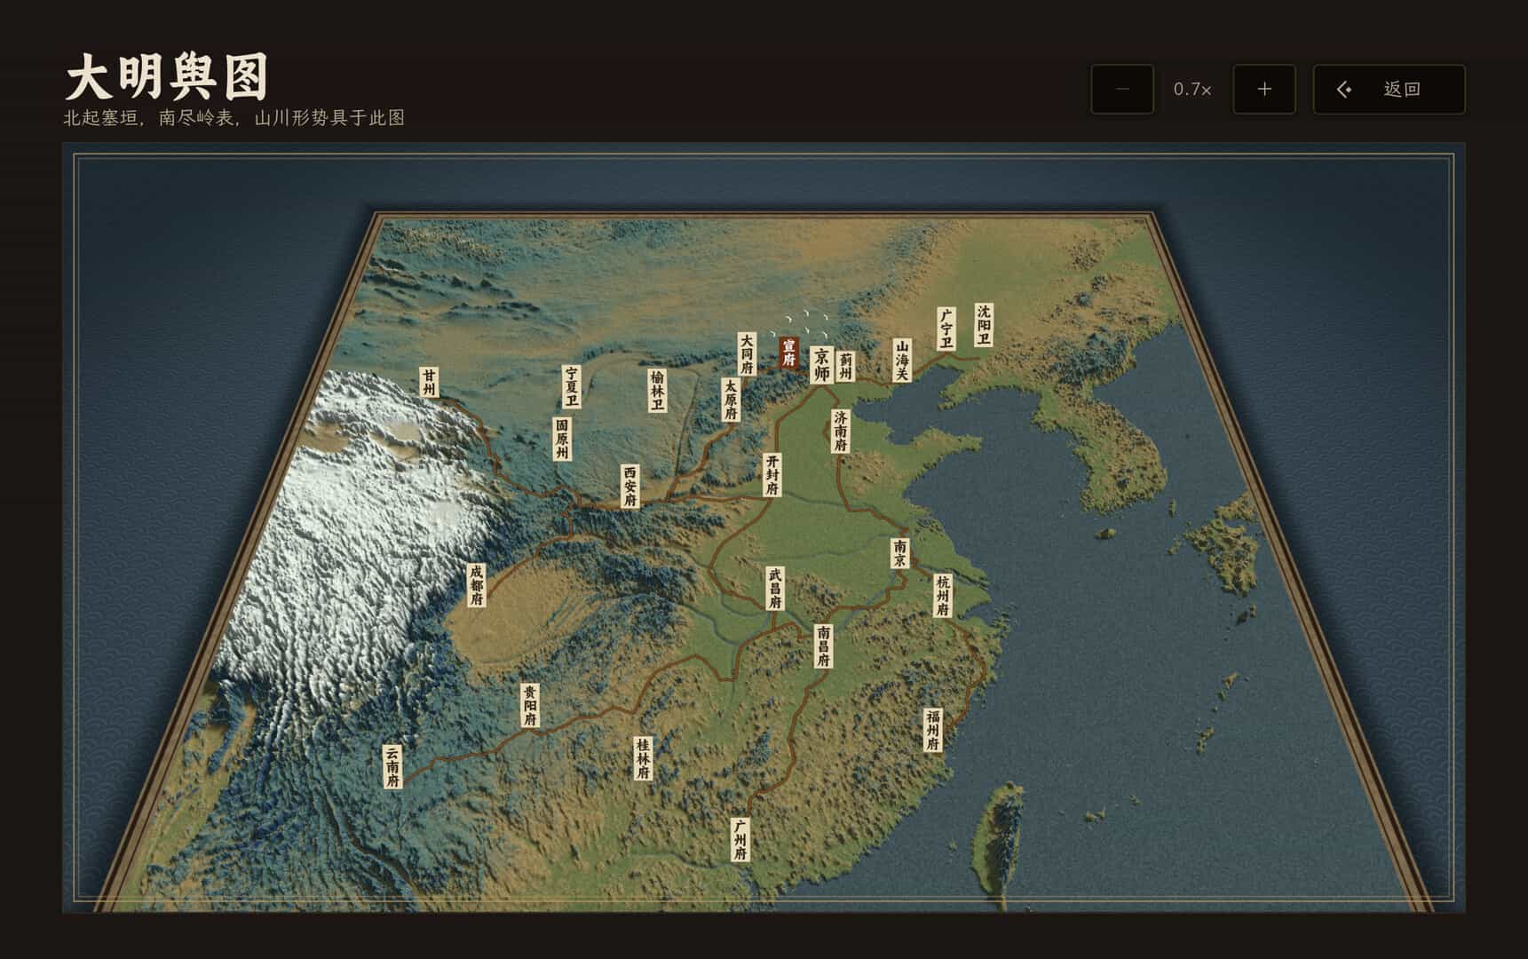The width and height of the screenshot is (1528, 959).
Task: Click the 大同府 map label
Action: [747, 354]
